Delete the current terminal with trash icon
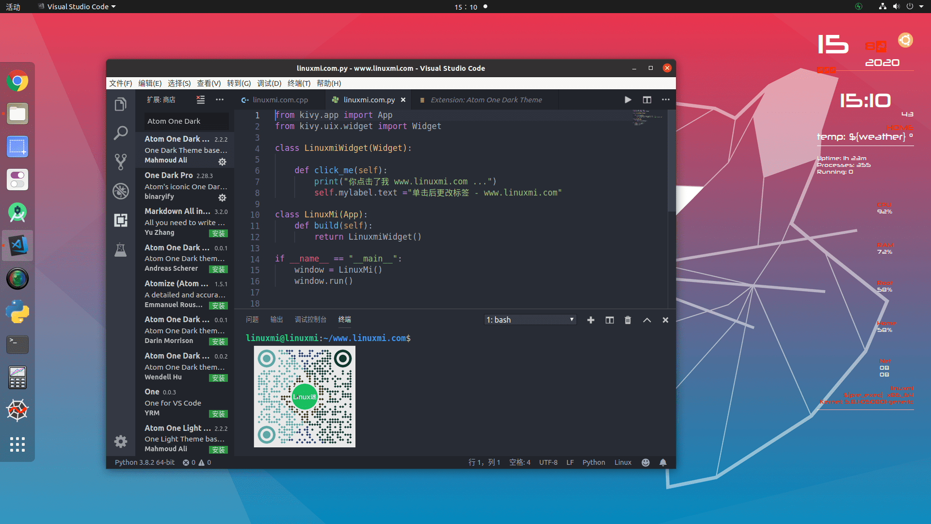Image resolution: width=931 pixels, height=524 pixels. tap(628, 320)
